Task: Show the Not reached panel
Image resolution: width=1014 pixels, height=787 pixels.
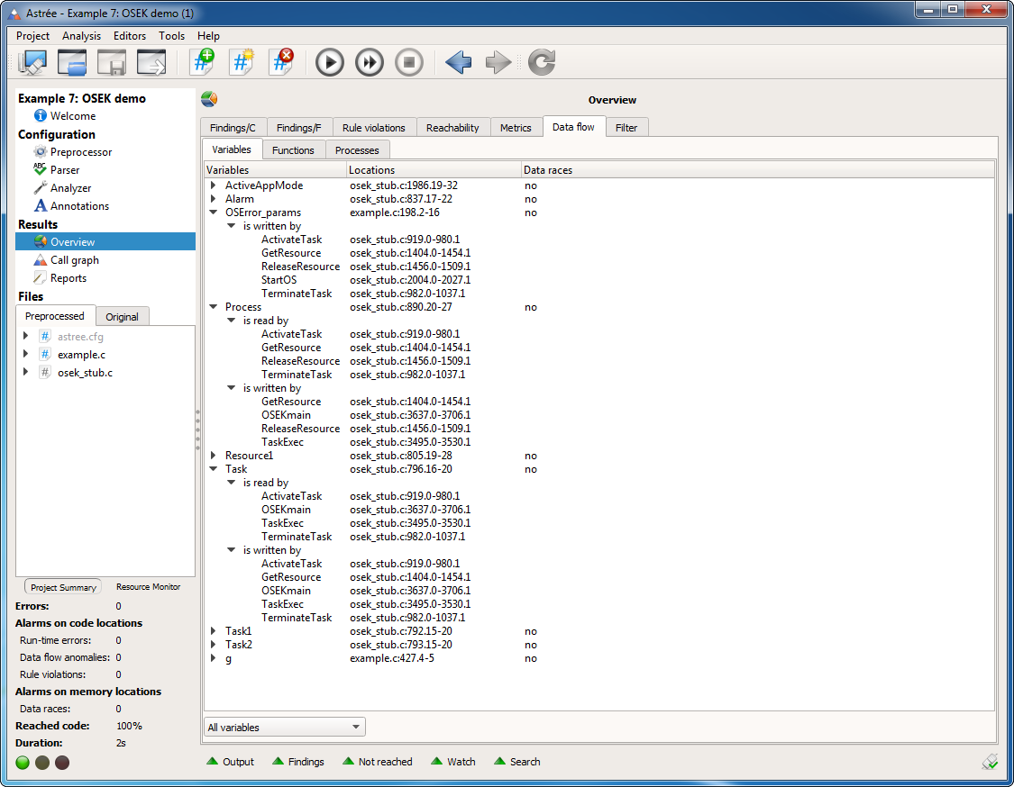Action: click(x=378, y=762)
